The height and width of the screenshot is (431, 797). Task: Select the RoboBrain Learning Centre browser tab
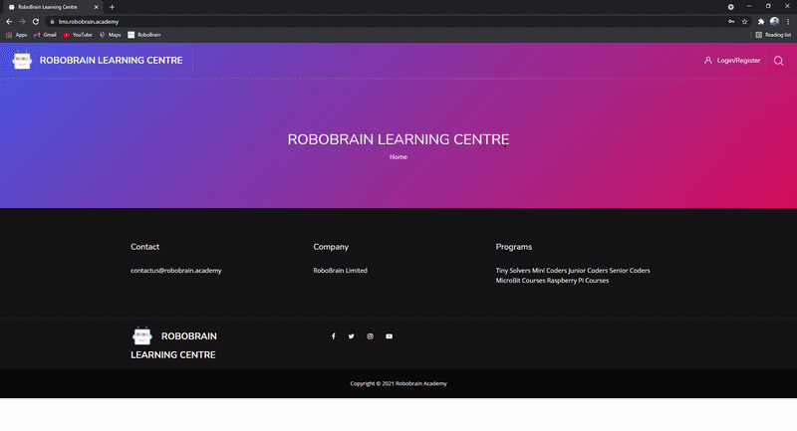pyautogui.click(x=51, y=7)
